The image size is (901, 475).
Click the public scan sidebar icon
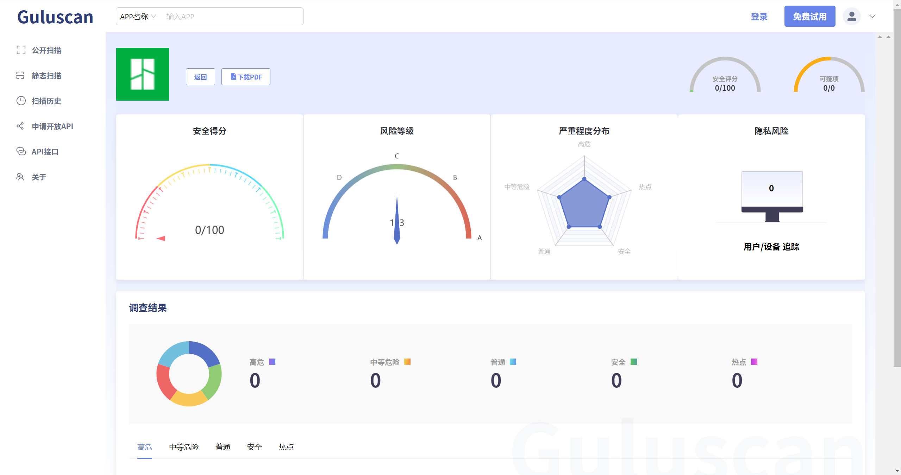click(21, 50)
